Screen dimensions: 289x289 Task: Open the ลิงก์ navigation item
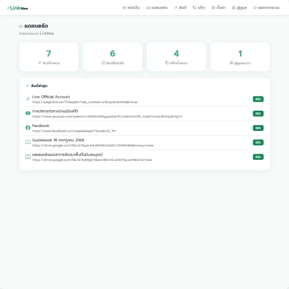180,7
